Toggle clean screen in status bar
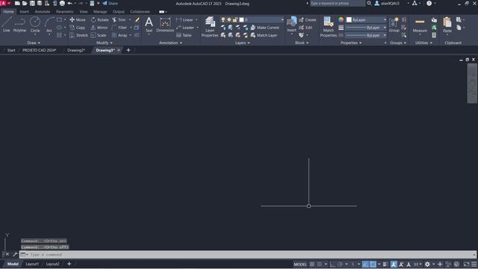The image size is (478, 269). coord(466,264)
